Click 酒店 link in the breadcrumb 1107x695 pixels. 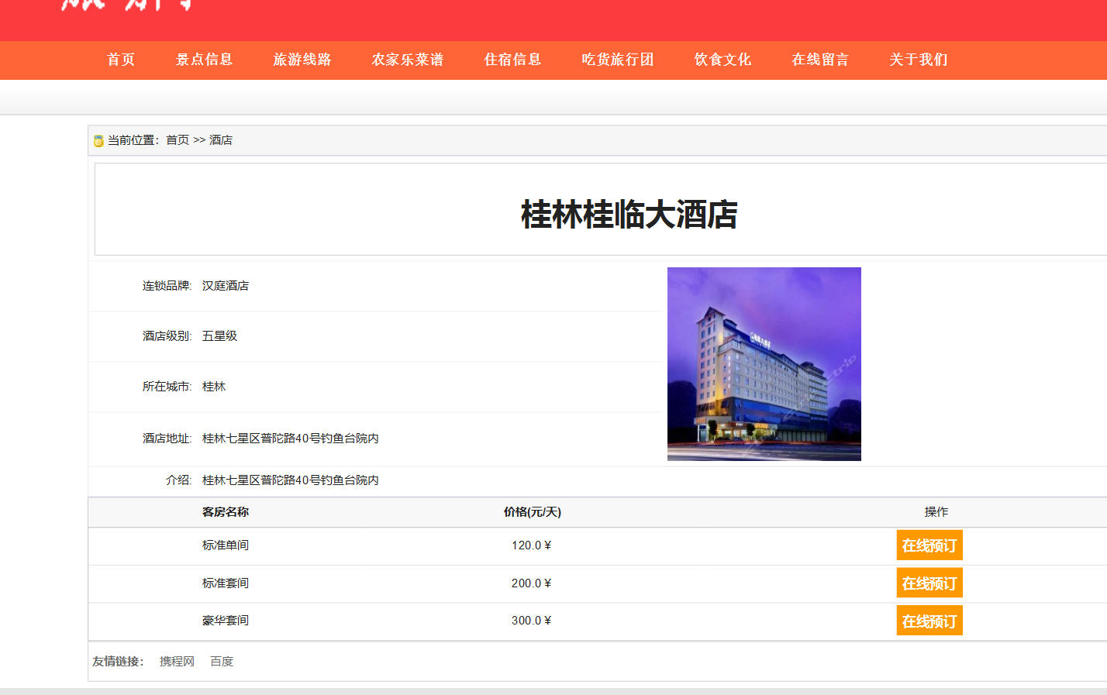point(221,140)
